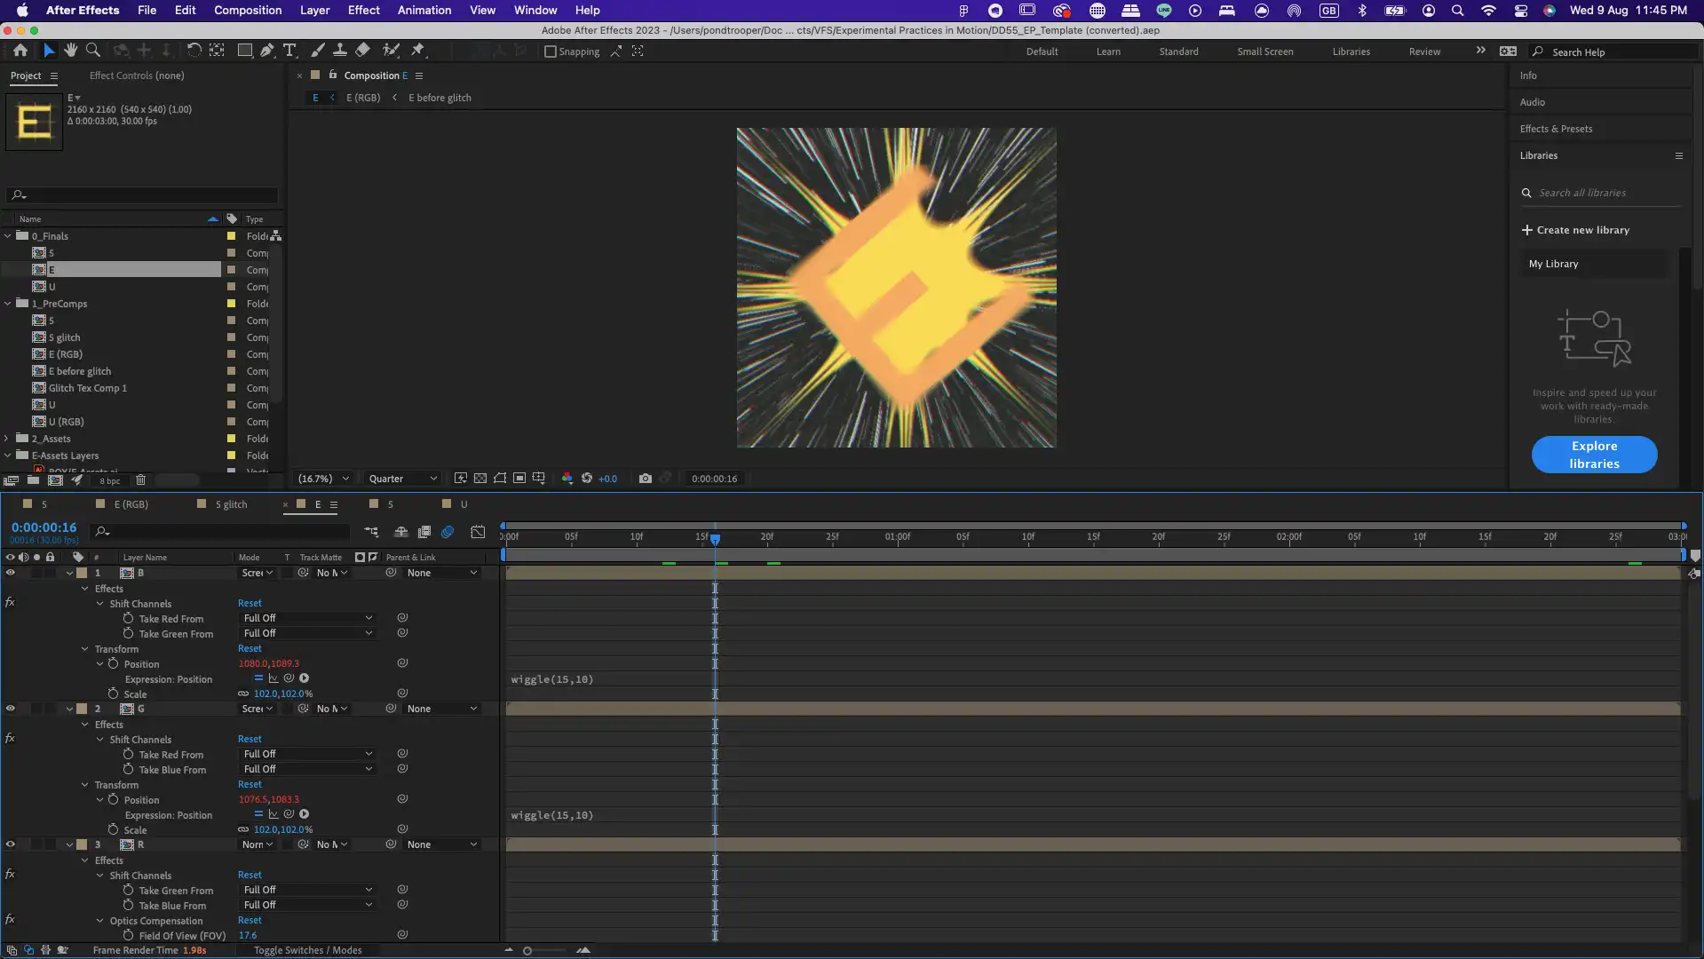Screen dimensions: 1704x959
Task: Click the Region of Interest icon
Action: point(519,479)
